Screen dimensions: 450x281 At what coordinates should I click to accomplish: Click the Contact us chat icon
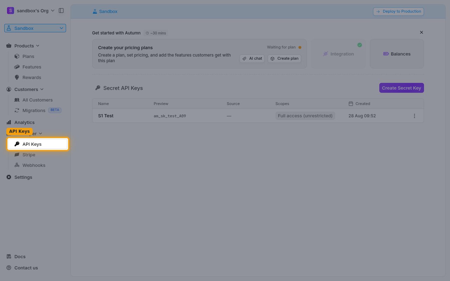9,268
